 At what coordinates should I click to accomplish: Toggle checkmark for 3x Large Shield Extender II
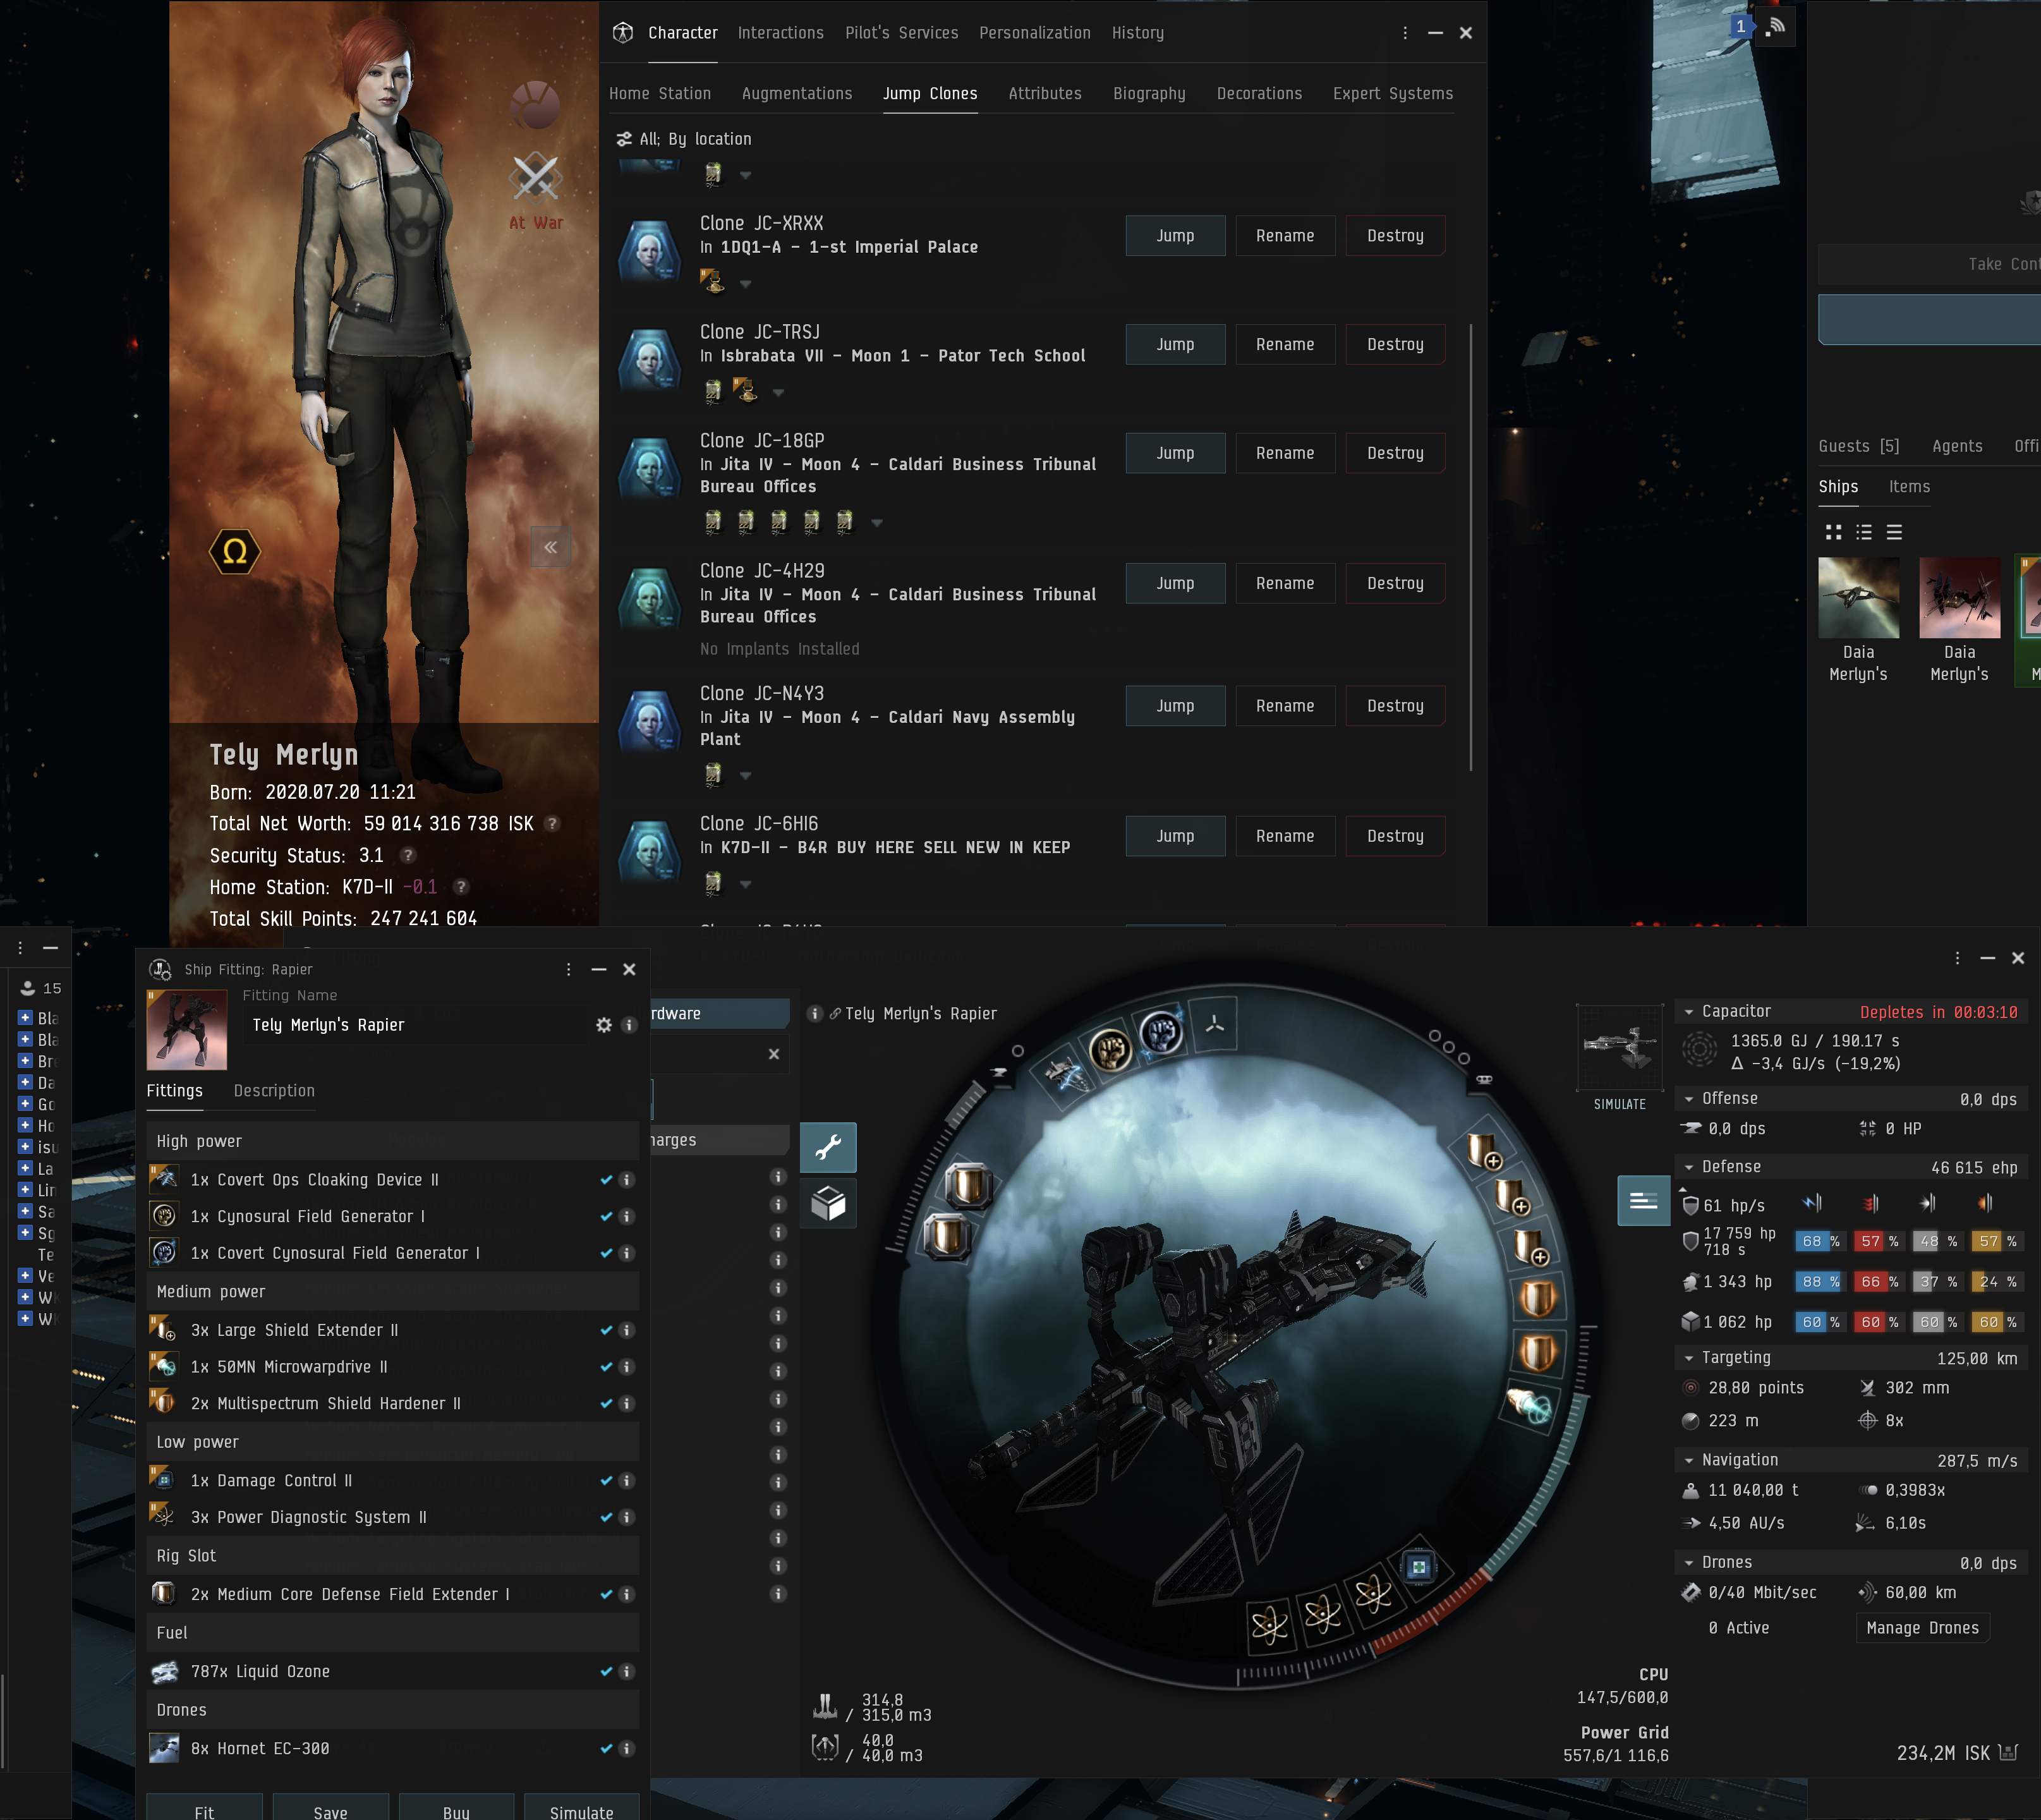(606, 1330)
